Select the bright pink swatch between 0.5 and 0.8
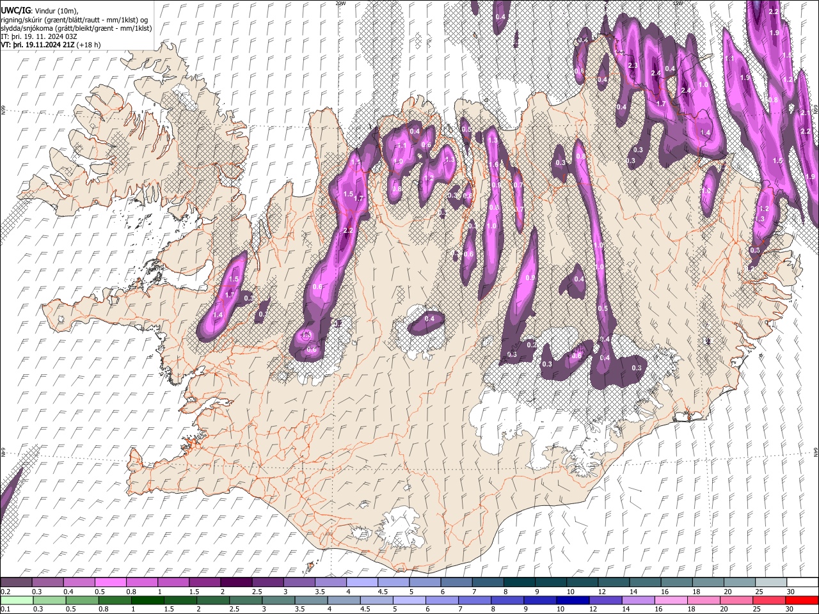Image resolution: width=819 pixels, height=614 pixels. coord(110,582)
